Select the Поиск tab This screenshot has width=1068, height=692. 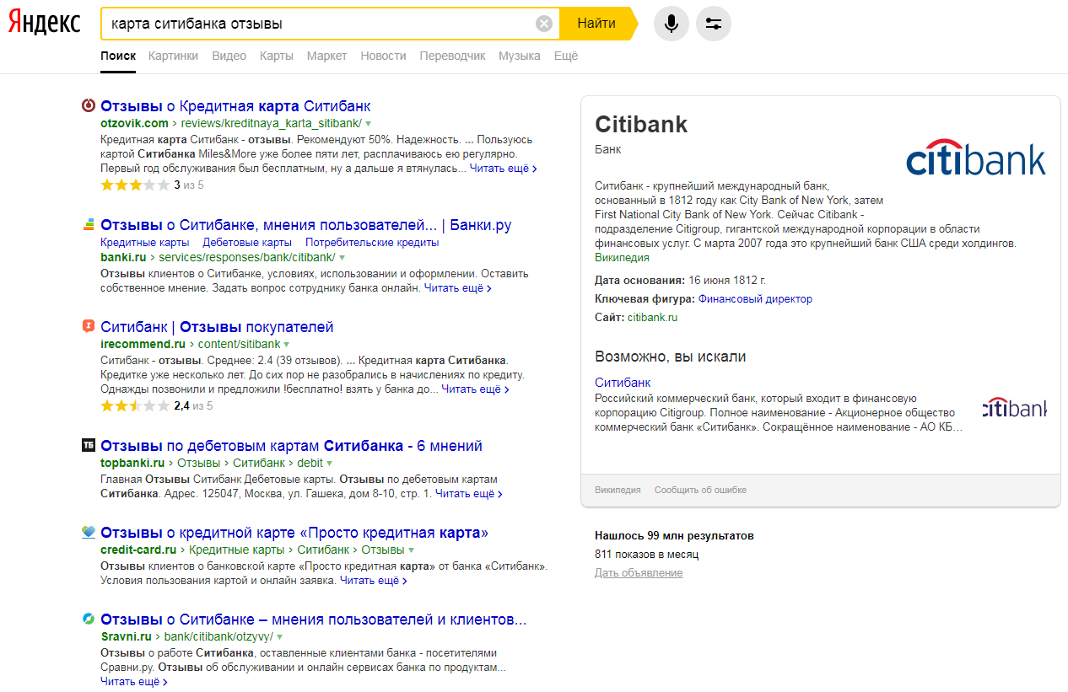tap(118, 56)
